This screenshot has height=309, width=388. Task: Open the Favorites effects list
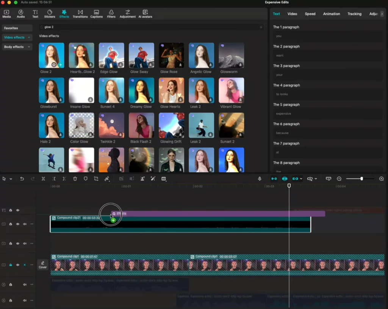[17, 28]
